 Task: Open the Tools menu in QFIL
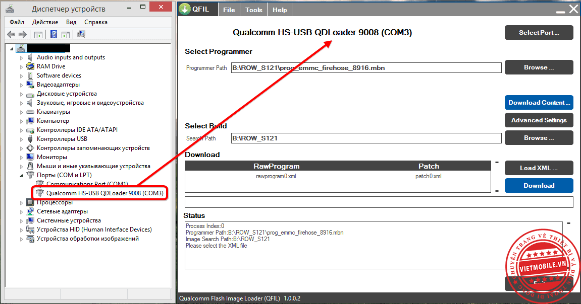253,9
